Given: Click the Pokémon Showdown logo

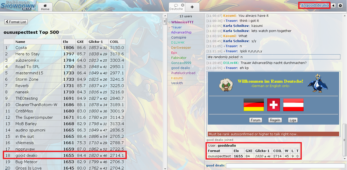Looking at the screenshot, I should 18,6.
